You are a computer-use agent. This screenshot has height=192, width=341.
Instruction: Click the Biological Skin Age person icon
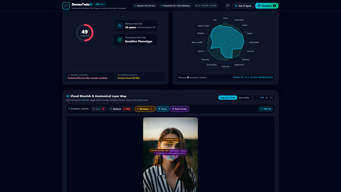click(x=120, y=26)
